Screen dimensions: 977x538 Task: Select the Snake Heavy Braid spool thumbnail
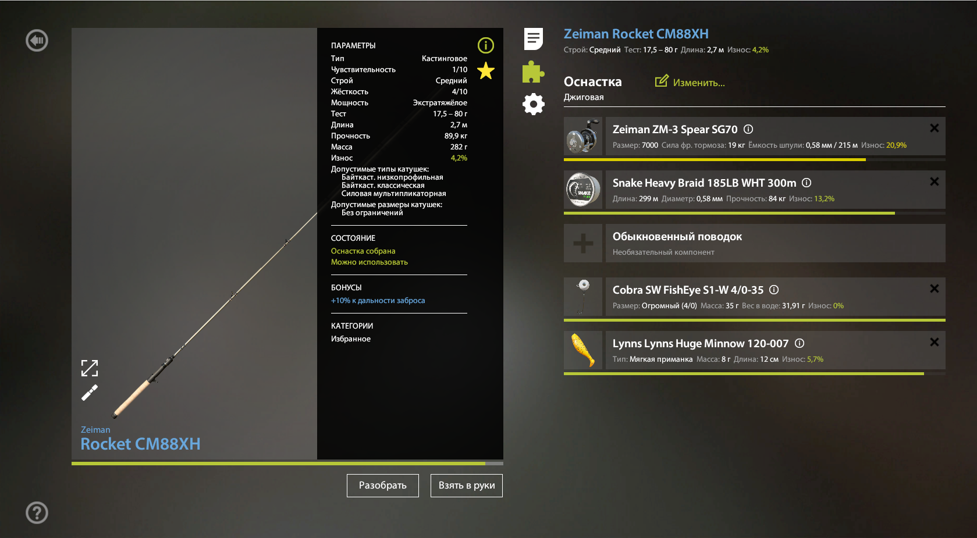[x=583, y=190]
